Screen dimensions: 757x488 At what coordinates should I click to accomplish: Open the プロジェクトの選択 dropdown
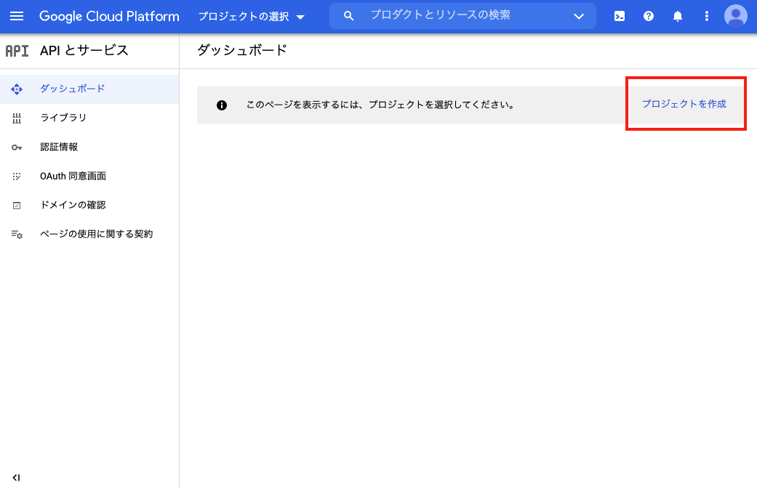pyautogui.click(x=250, y=16)
